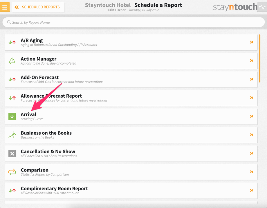
Task: Click the search magnifier icon
Action: pyautogui.click(x=9, y=22)
